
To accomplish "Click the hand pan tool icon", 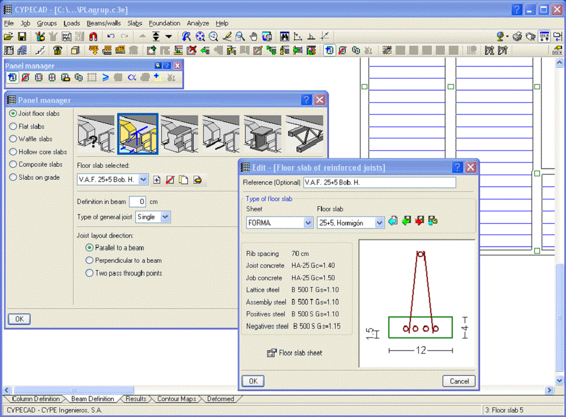I will (x=254, y=36).
